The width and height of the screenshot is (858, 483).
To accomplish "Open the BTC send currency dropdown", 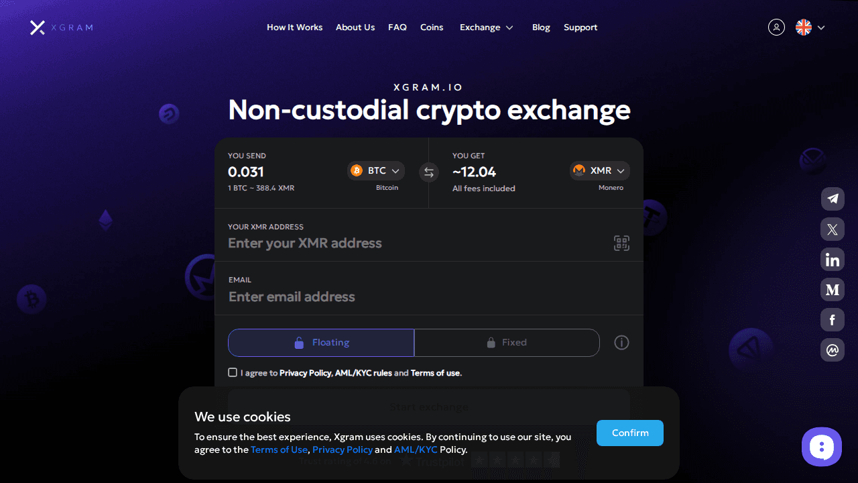I will pos(376,171).
